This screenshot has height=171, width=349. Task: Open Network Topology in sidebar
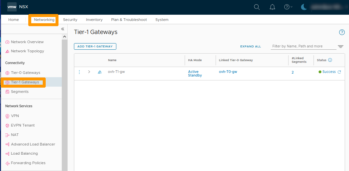(27, 51)
